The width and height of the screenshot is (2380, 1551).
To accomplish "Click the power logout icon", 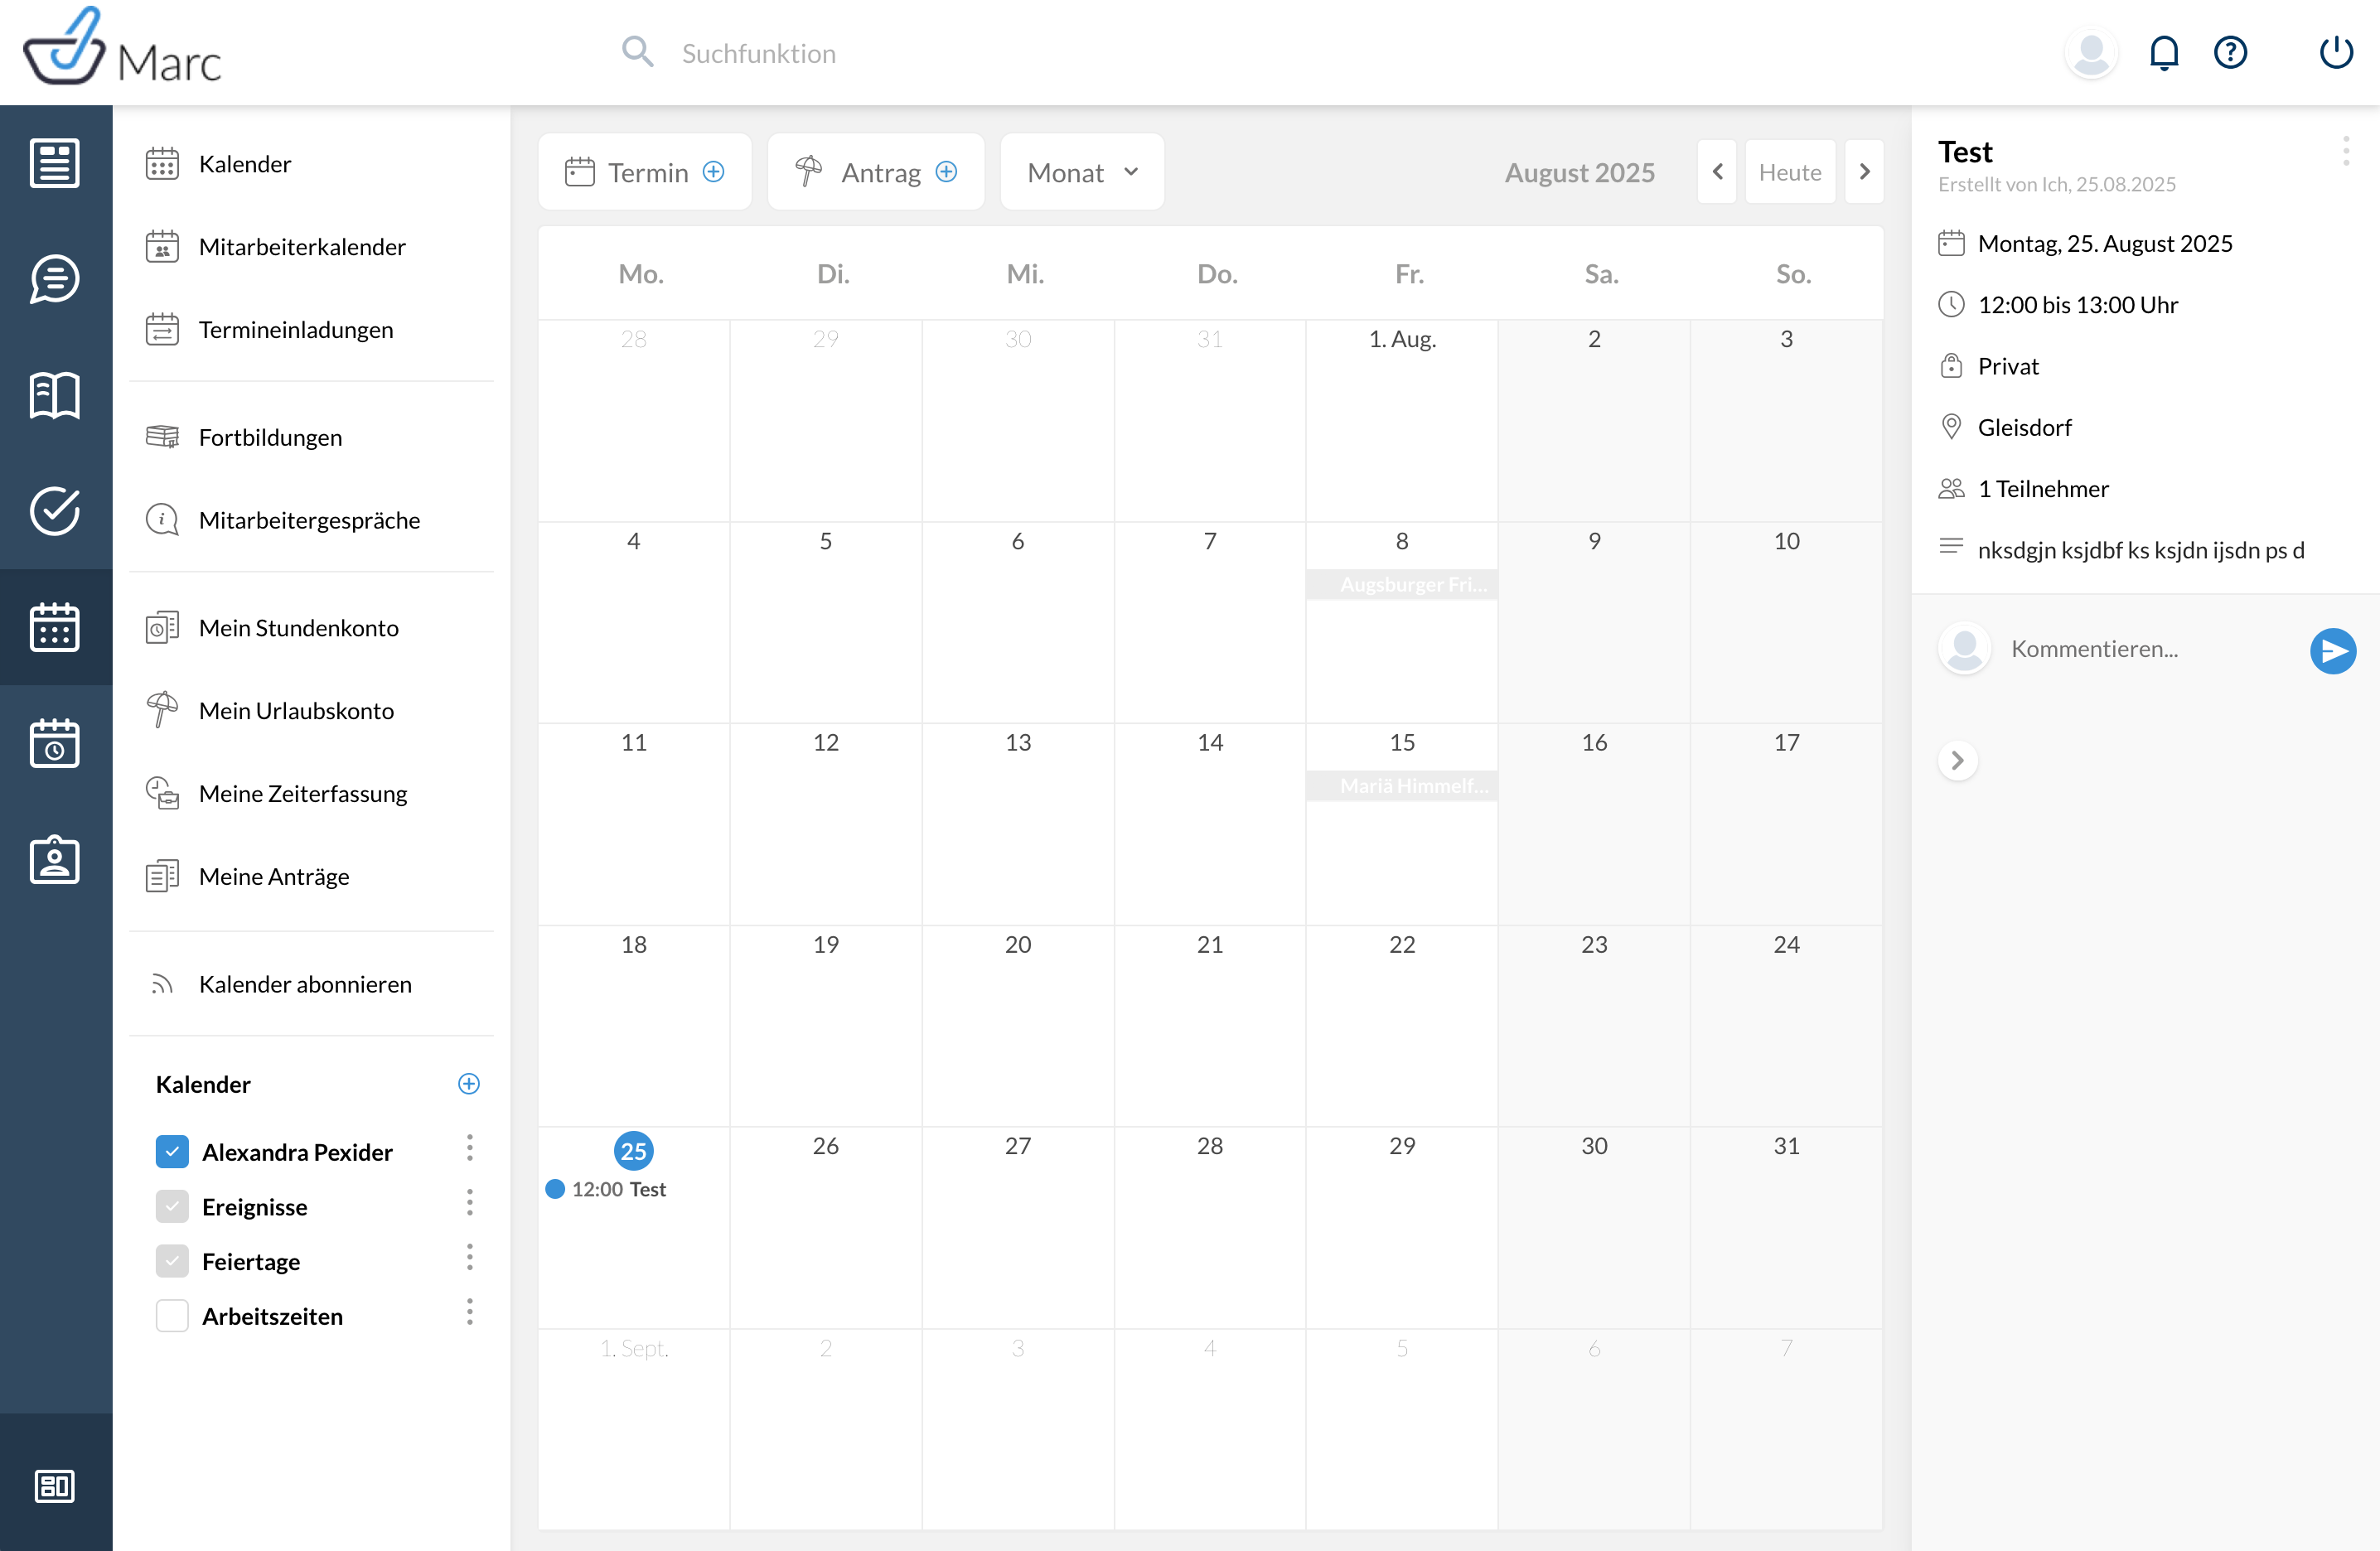I will tap(2336, 52).
